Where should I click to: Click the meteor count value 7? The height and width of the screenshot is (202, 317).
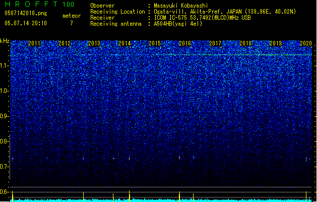click(72, 23)
